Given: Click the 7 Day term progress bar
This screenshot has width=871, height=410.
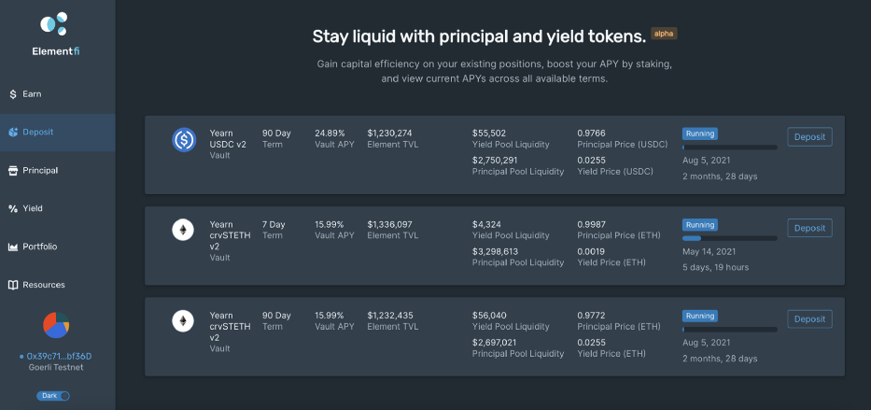Looking at the screenshot, I should [729, 238].
